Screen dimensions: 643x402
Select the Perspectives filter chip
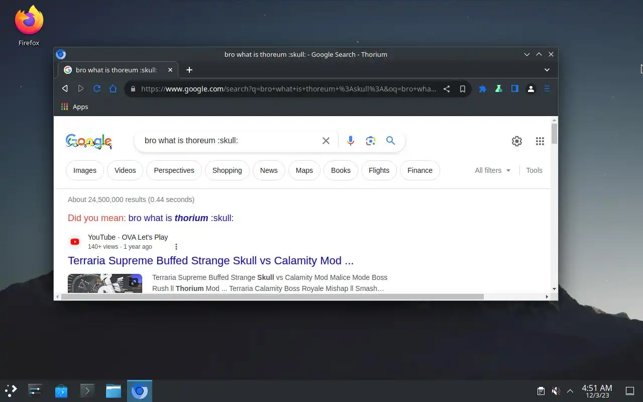coord(174,170)
